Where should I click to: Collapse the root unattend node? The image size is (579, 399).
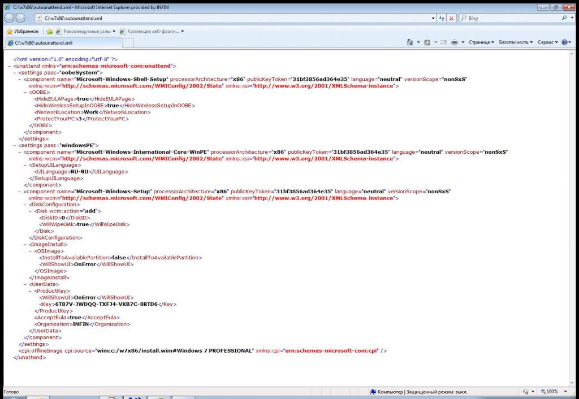(x=10, y=66)
